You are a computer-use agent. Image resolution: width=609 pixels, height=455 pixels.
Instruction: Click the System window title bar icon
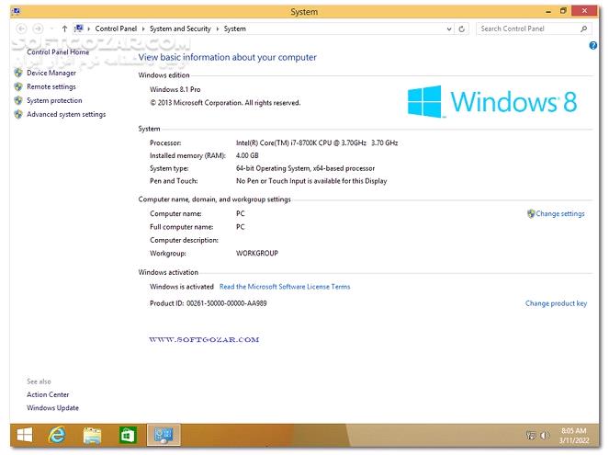pos(16,11)
